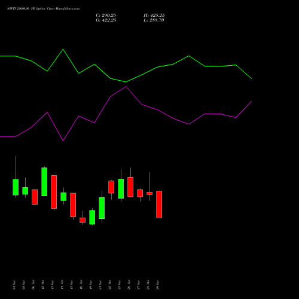Click the green indicator line's highest peak
The image size is (299, 299).
63,49
